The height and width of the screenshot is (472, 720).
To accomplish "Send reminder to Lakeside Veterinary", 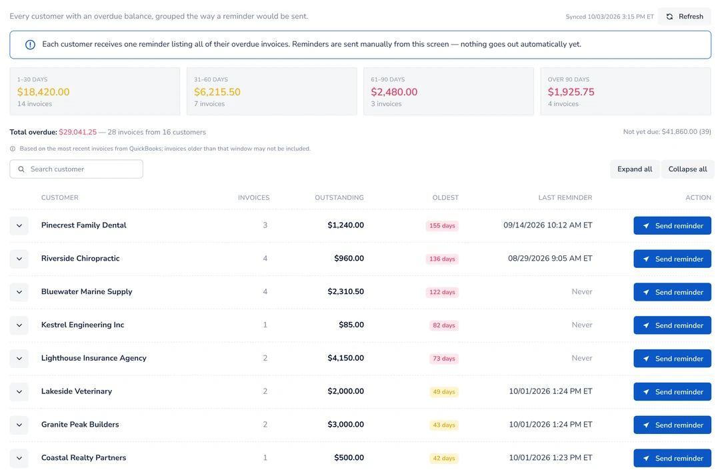I will (672, 391).
